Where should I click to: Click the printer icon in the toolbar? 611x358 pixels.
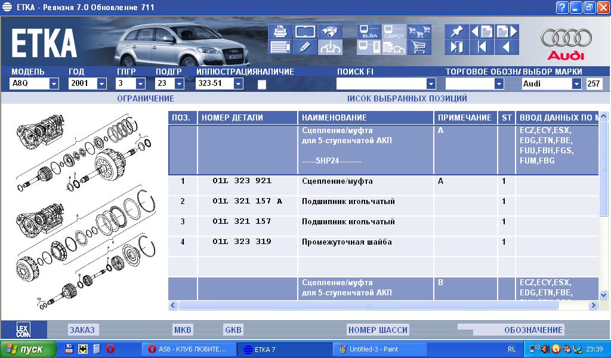(279, 32)
